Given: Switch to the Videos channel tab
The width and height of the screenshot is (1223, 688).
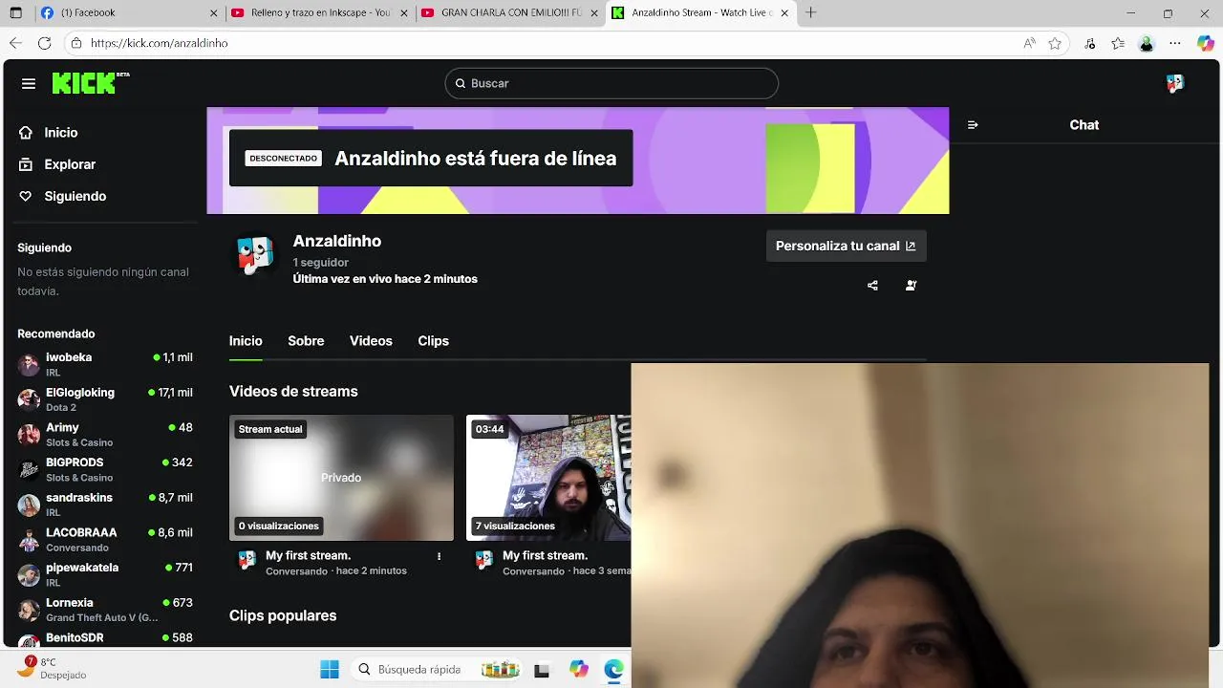Looking at the screenshot, I should tap(371, 341).
